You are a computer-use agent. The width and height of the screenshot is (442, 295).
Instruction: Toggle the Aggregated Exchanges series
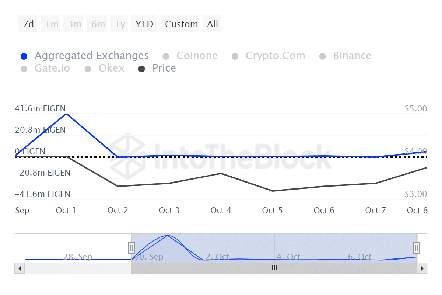point(91,56)
